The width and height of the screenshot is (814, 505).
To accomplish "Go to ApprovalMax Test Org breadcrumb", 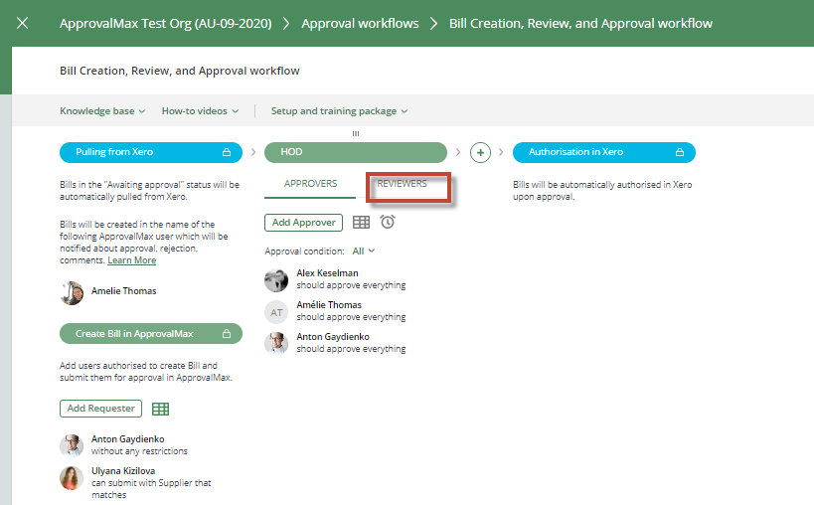I will click(166, 23).
